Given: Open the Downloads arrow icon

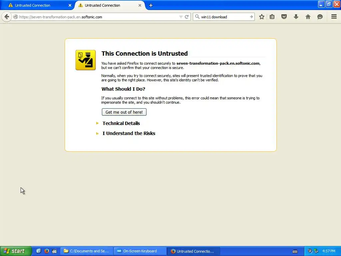Looking at the screenshot, I should 296,17.
